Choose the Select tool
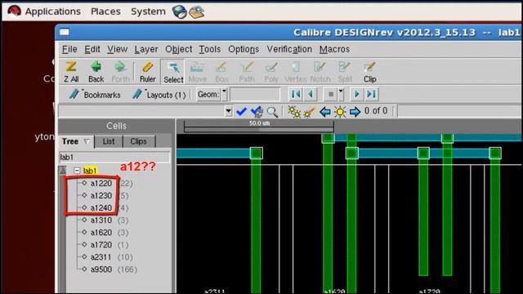Screen dimensions: 523x294 coord(173,72)
